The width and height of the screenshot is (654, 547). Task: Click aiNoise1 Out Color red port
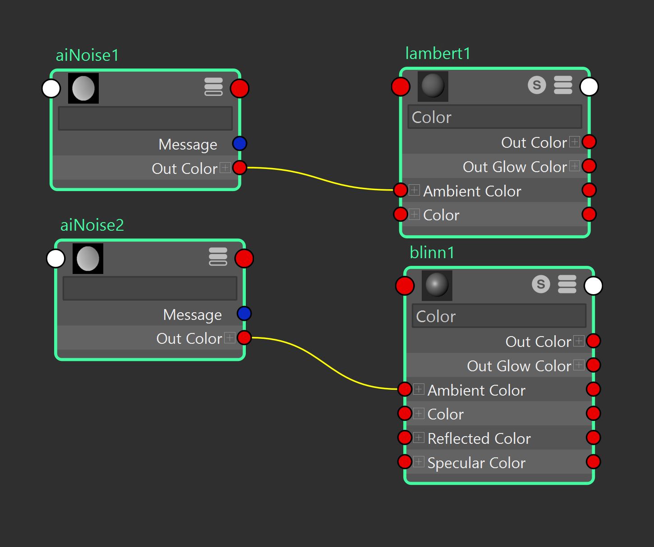[239, 168]
